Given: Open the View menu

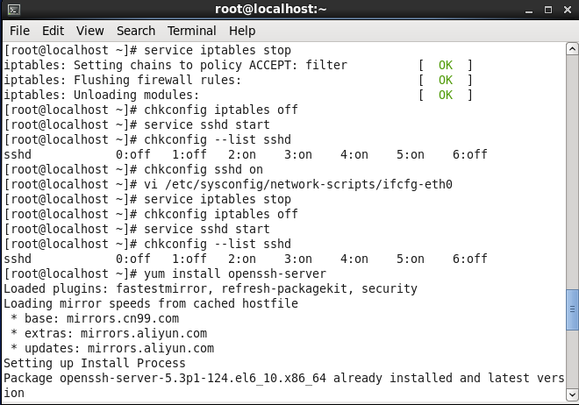Looking at the screenshot, I should 89,31.
